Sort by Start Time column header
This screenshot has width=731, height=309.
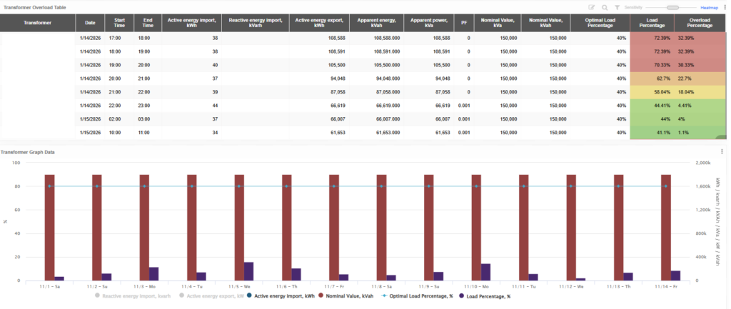pos(119,23)
